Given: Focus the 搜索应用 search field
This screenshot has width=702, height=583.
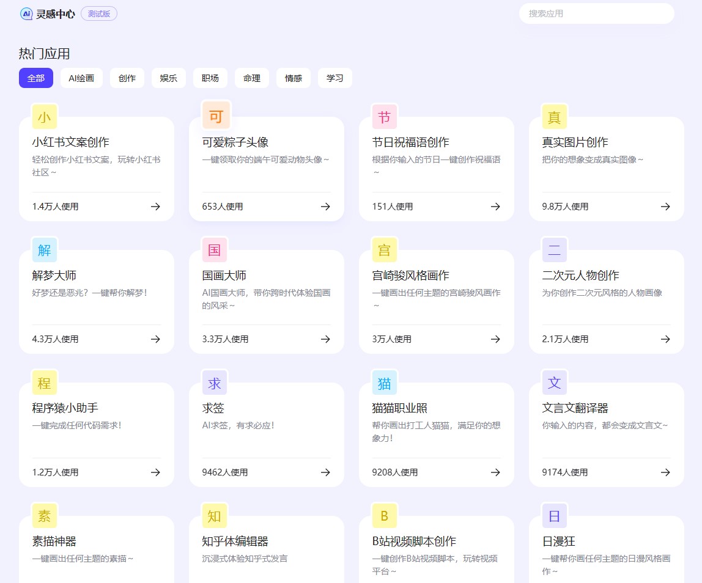Looking at the screenshot, I should tap(596, 13).
